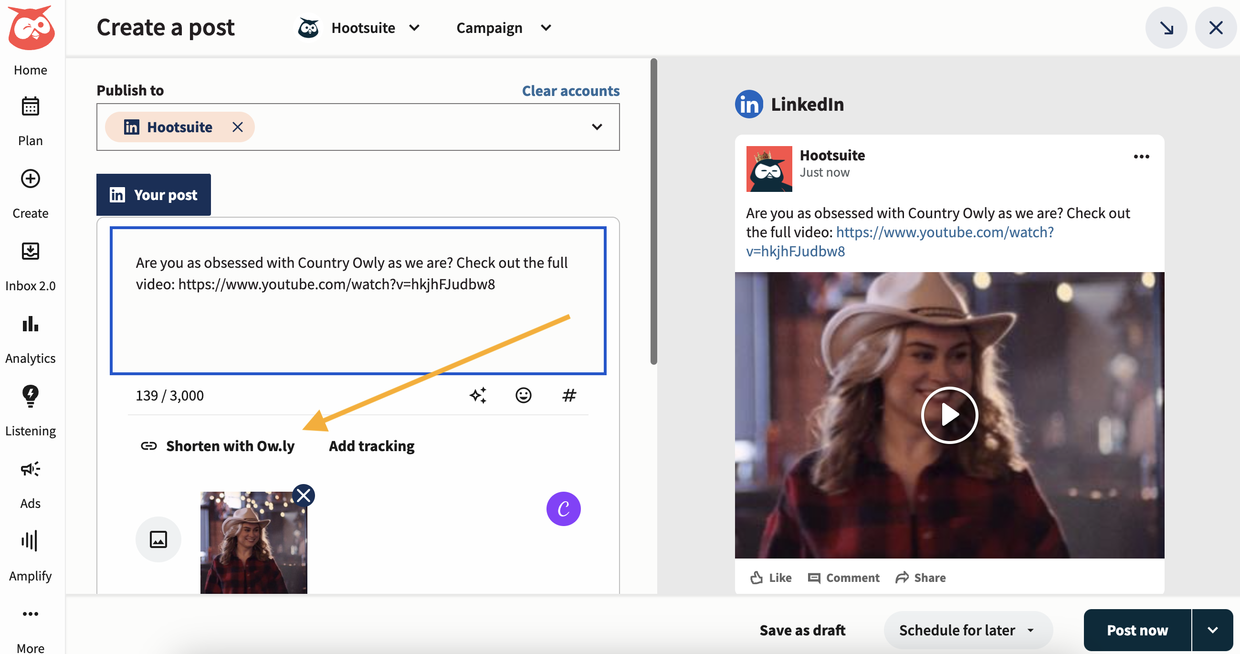Image resolution: width=1240 pixels, height=654 pixels.
Task: Open the Canva purple icon
Action: tap(563, 508)
